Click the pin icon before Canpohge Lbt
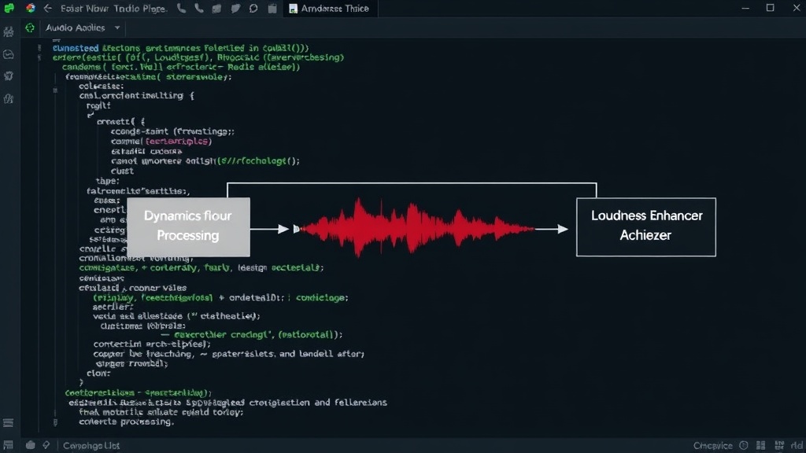806x453 pixels. [46, 445]
